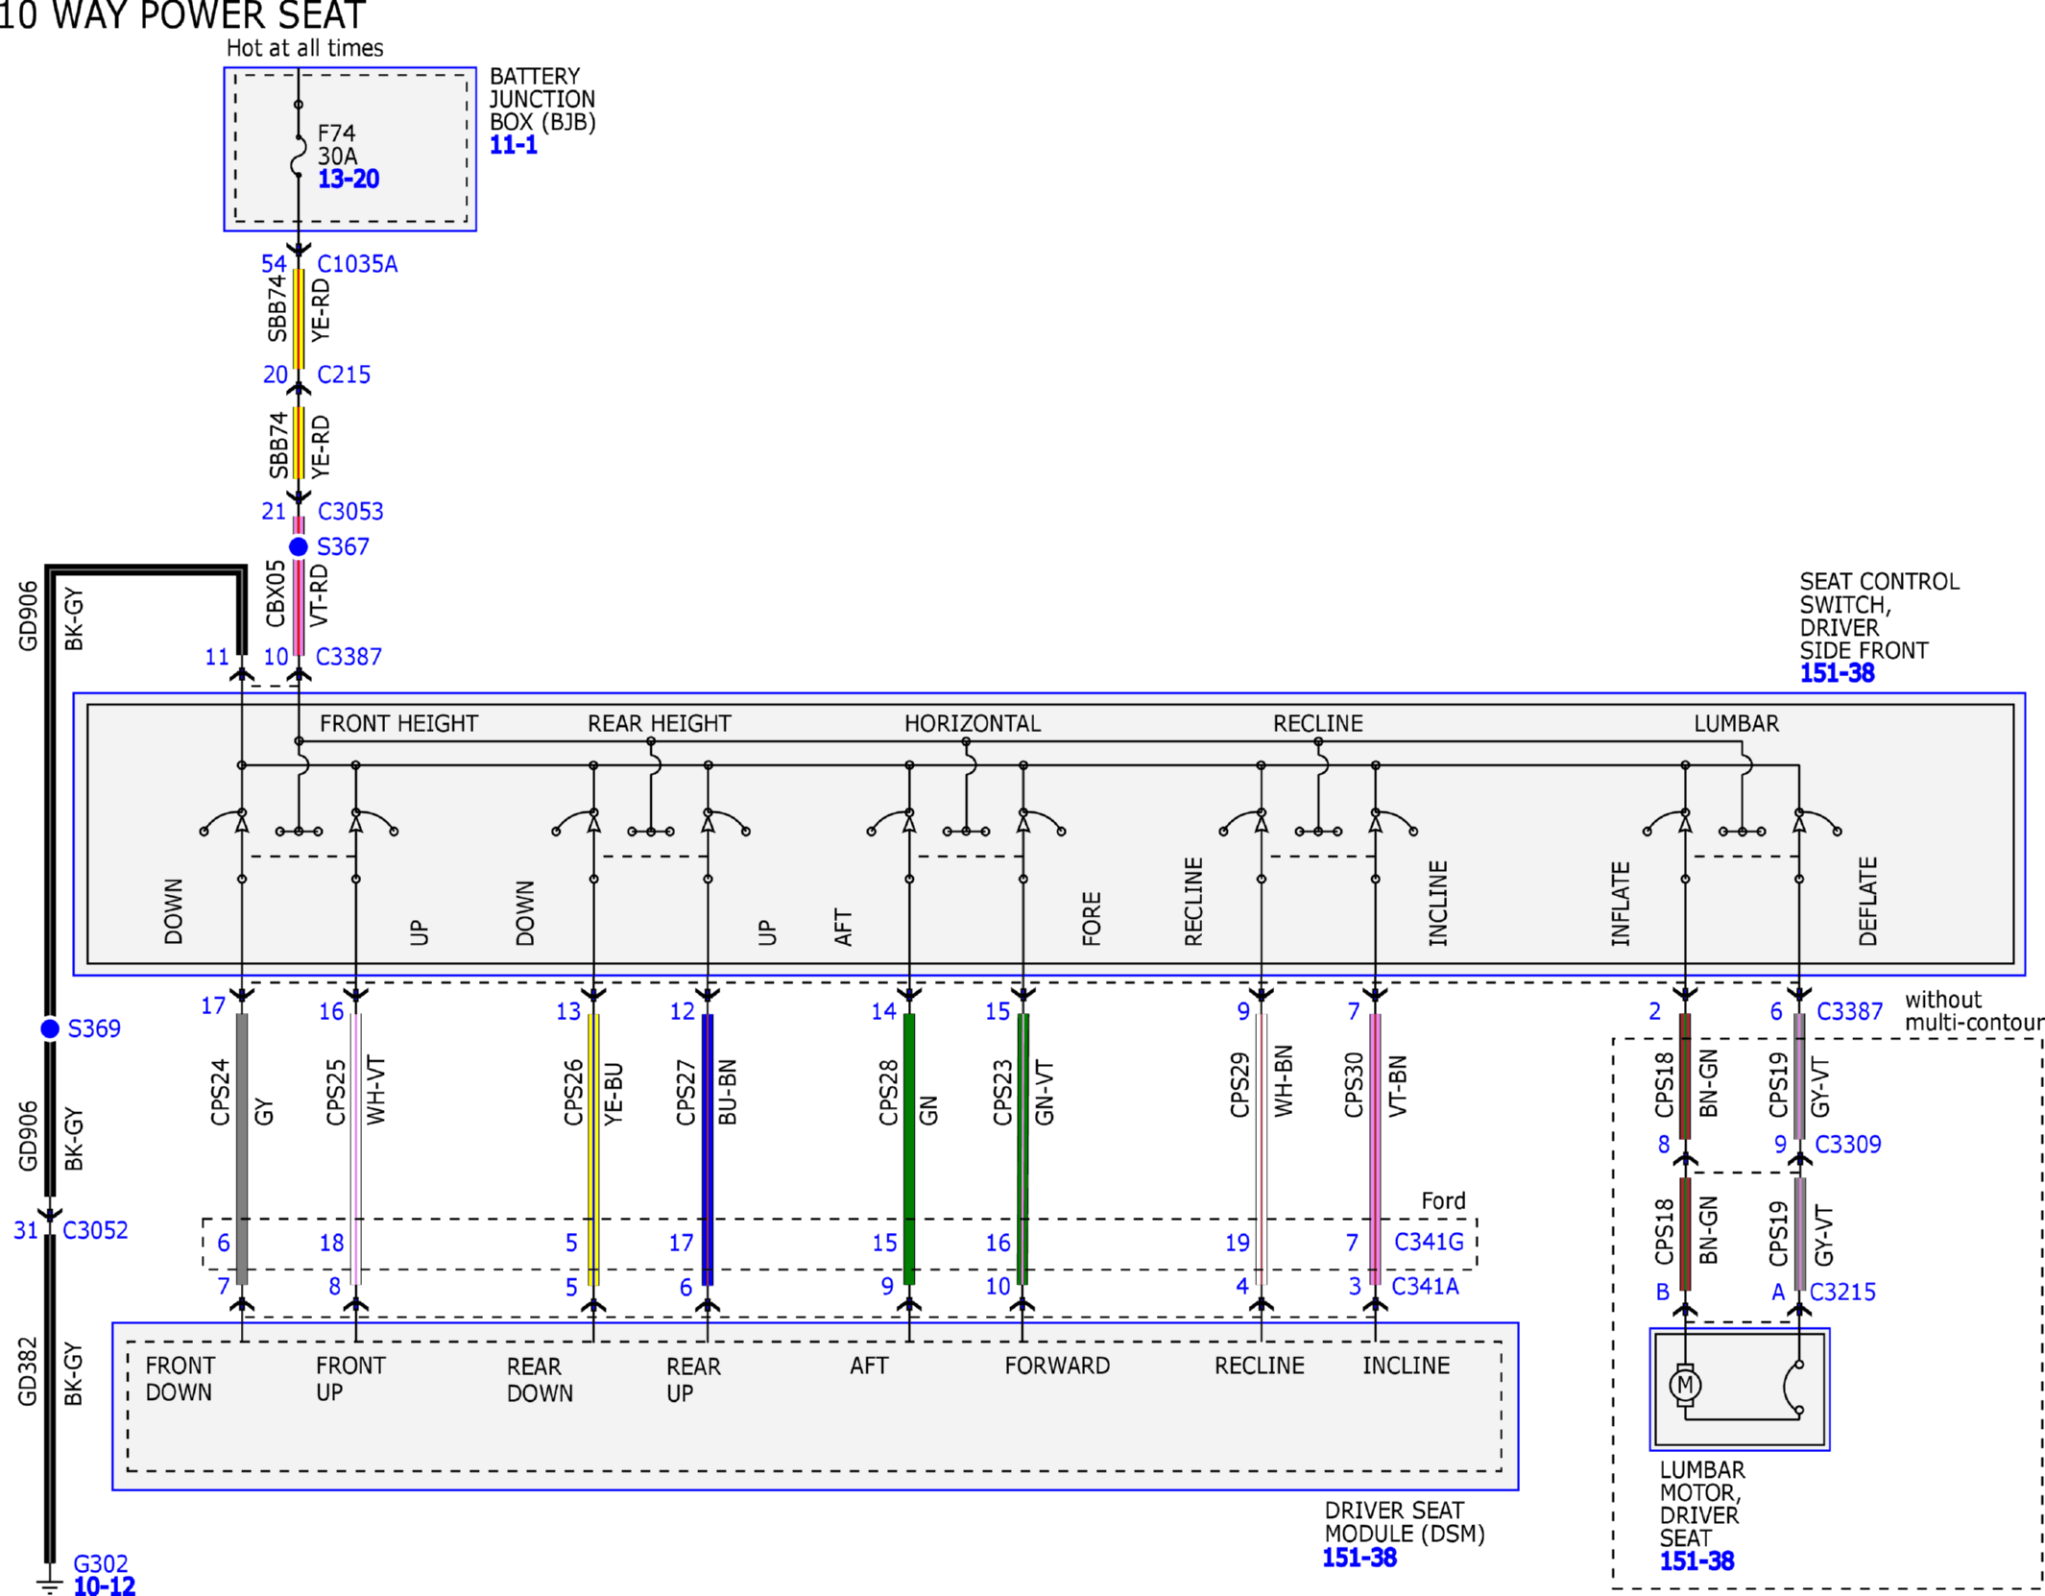Open the 11-1 Battery Junction Box link
The width and height of the screenshot is (2045, 1596).
point(514,145)
